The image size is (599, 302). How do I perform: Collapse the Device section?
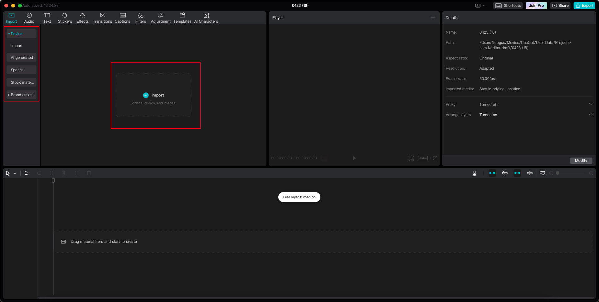click(22, 34)
